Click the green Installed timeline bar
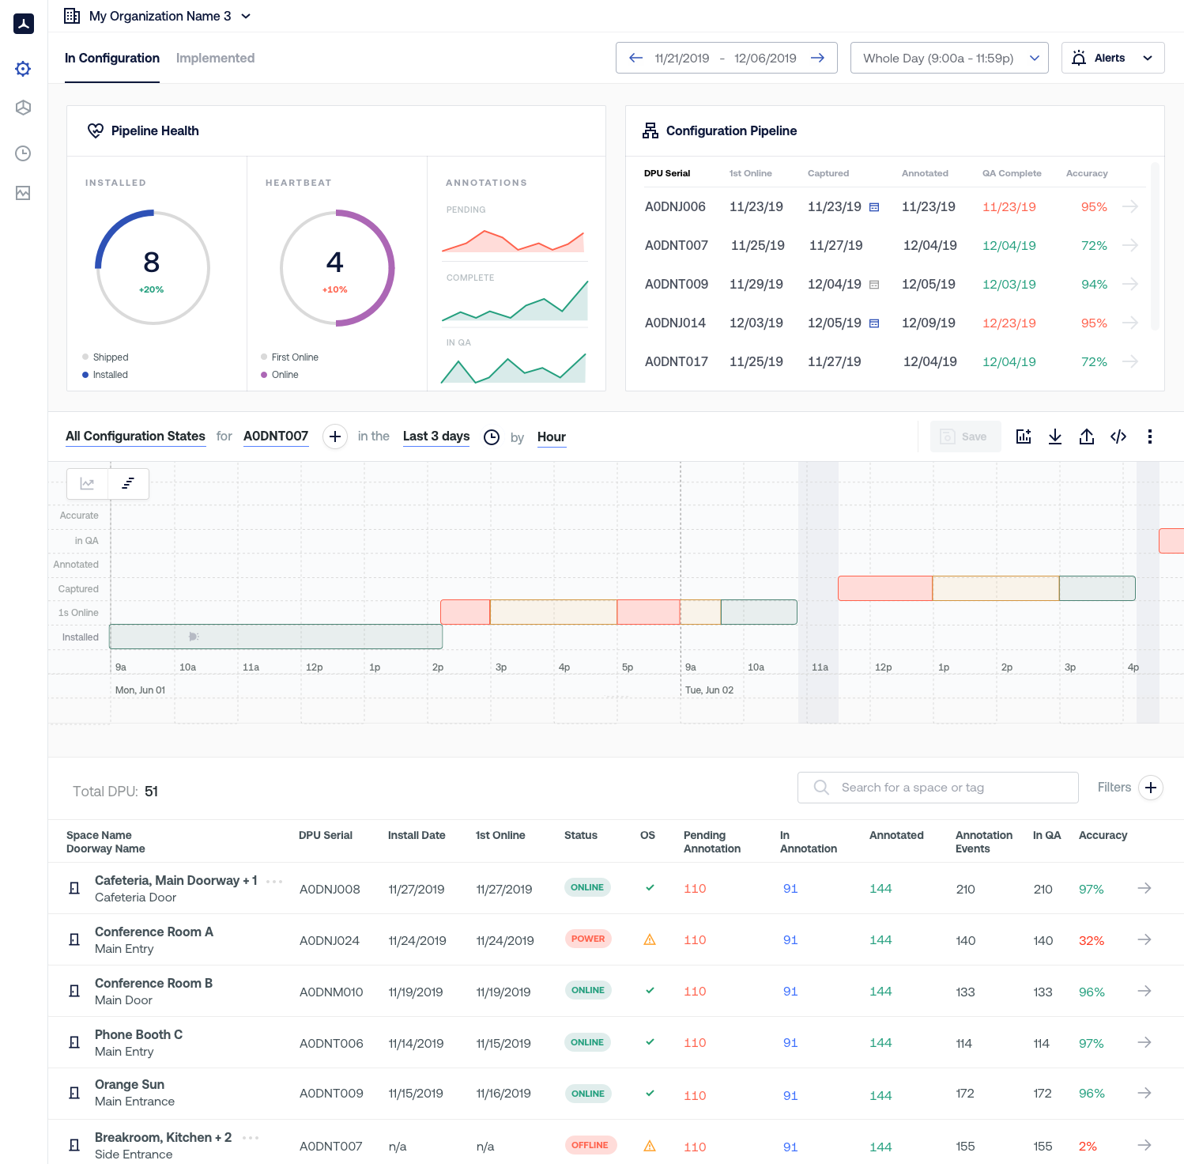Image resolution: width=1184 pixels, height=1164 pixels. 275,637
